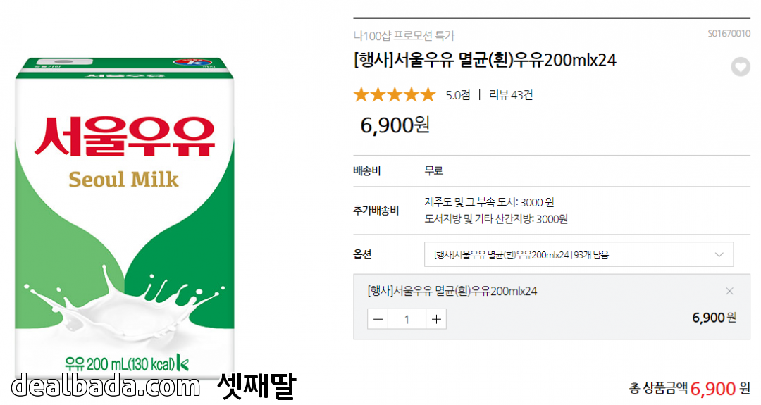This screenshot has width=761, height=405.
Task: Click the five-star rating icons
Action: [x=395, y=95]
